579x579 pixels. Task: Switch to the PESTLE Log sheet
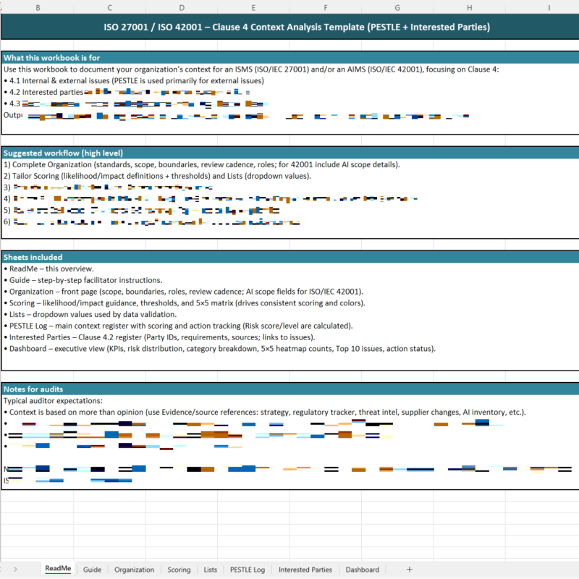[x=247, y=570]
